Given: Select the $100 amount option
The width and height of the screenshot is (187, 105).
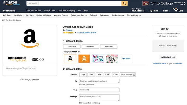Looking at the screenshot, I should (x=107, y=75).
